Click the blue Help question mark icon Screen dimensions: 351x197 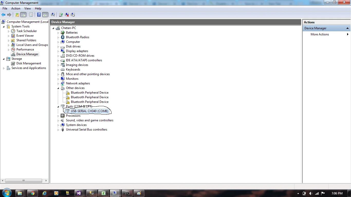39,15
